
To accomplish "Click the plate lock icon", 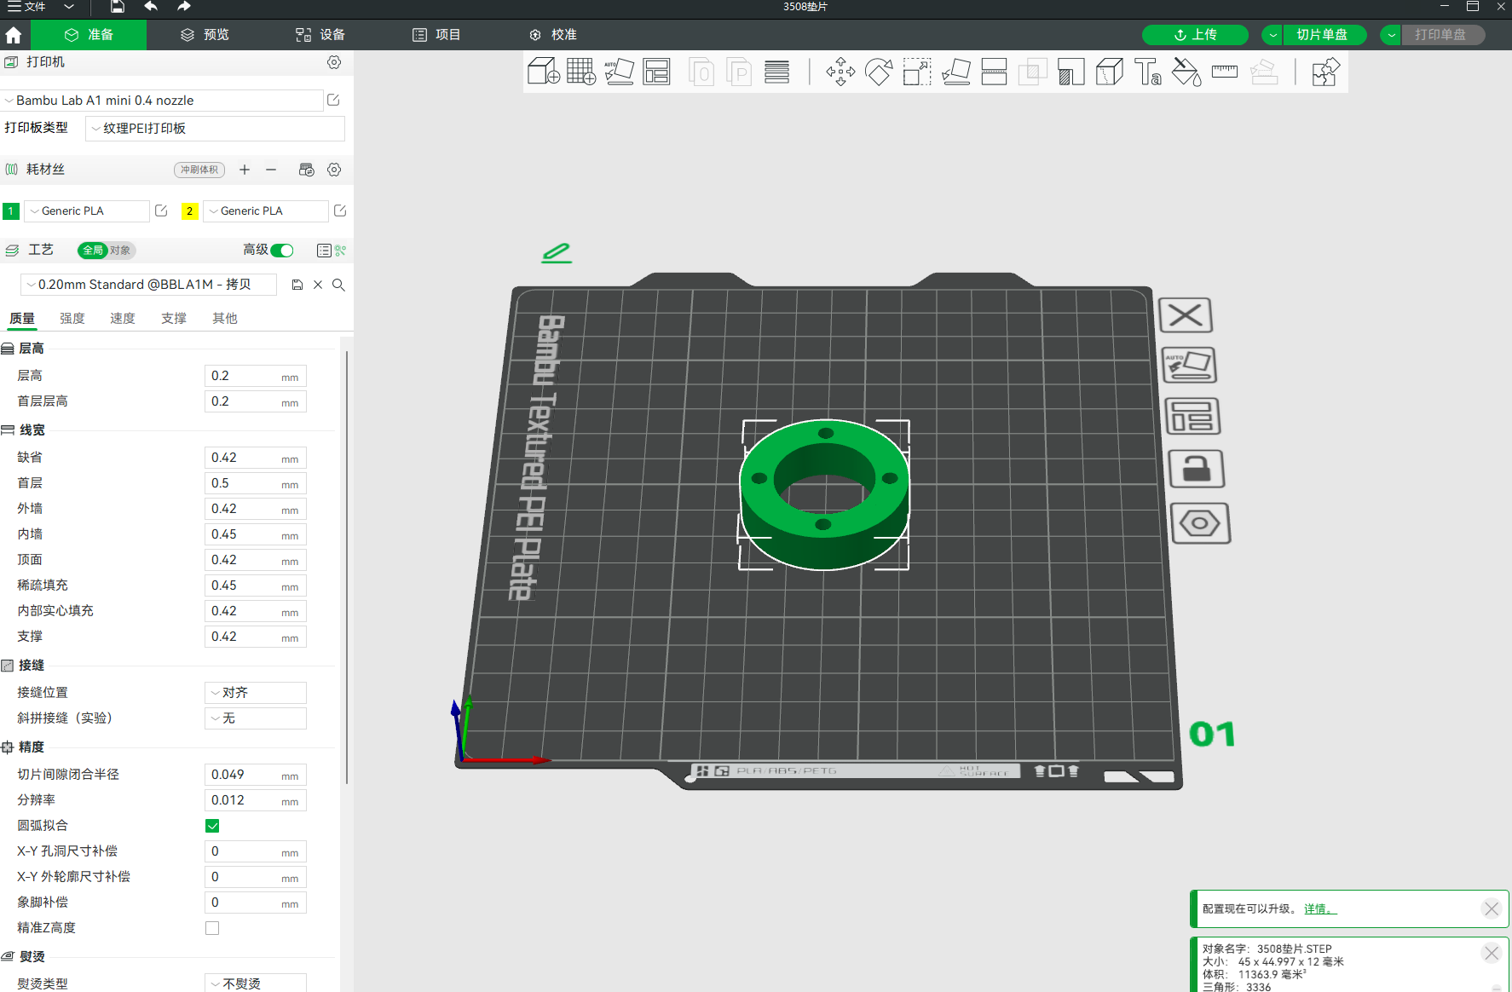I will (1197, 469).
